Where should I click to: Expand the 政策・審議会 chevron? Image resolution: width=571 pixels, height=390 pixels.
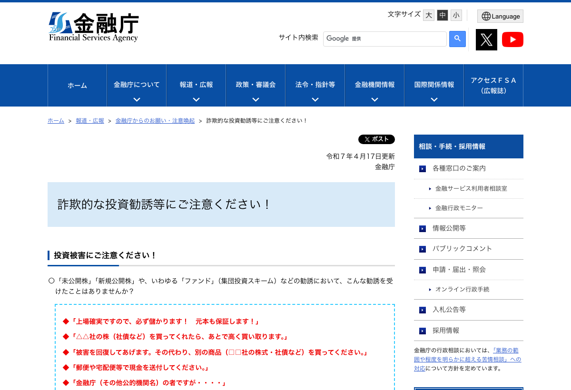click(256, 99)
